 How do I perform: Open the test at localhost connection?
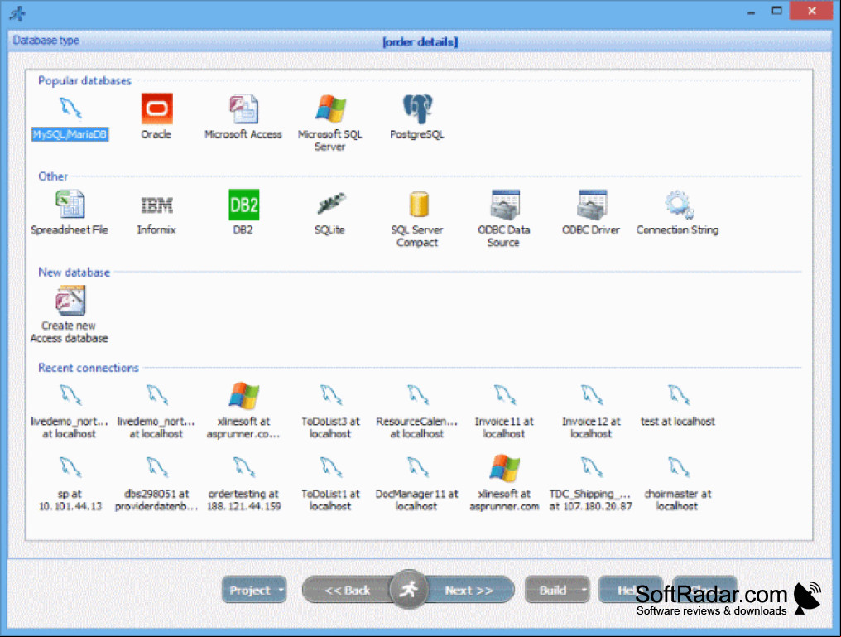point(678,406)
